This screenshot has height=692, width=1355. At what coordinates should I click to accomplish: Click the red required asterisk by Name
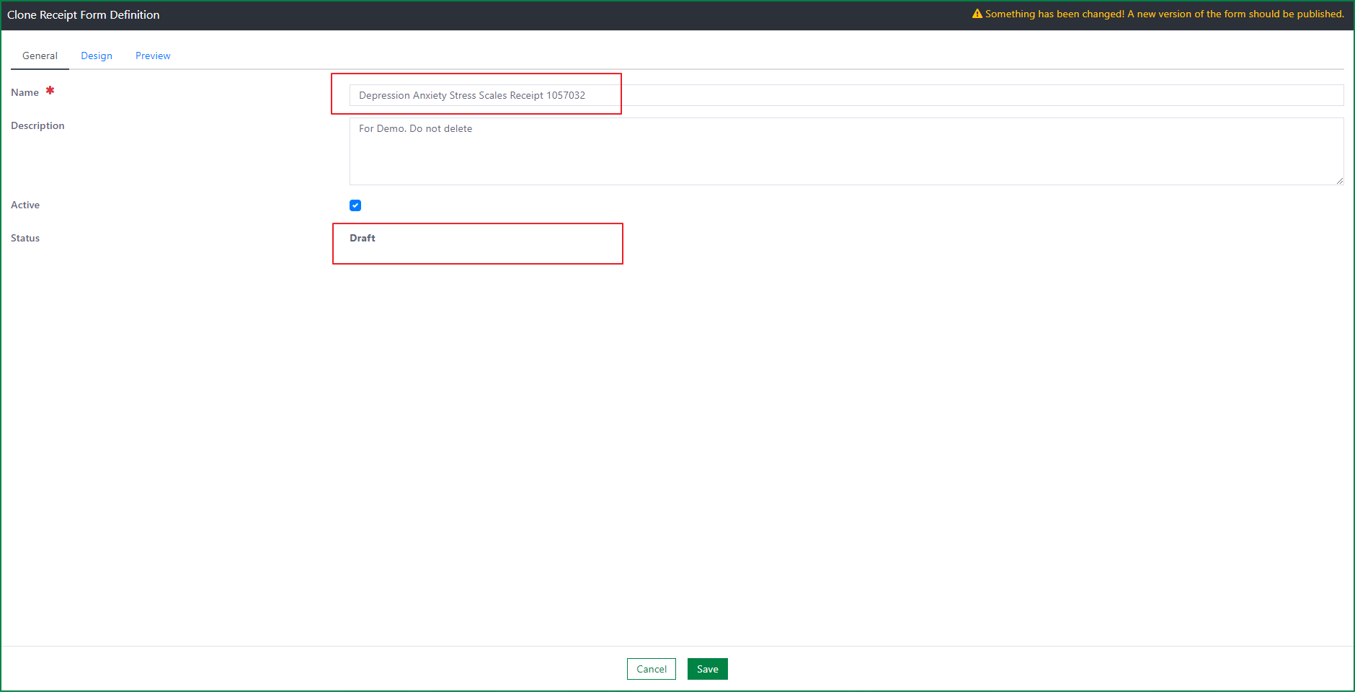50,90
